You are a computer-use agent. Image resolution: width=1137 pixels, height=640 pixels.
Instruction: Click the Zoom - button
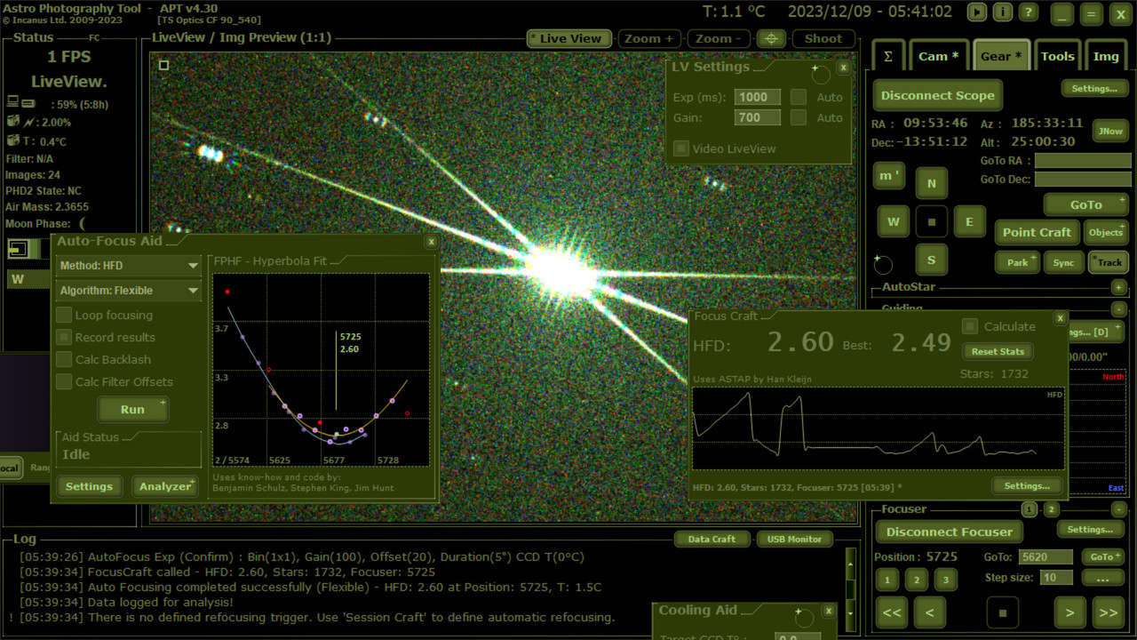(x=719, y=38)
